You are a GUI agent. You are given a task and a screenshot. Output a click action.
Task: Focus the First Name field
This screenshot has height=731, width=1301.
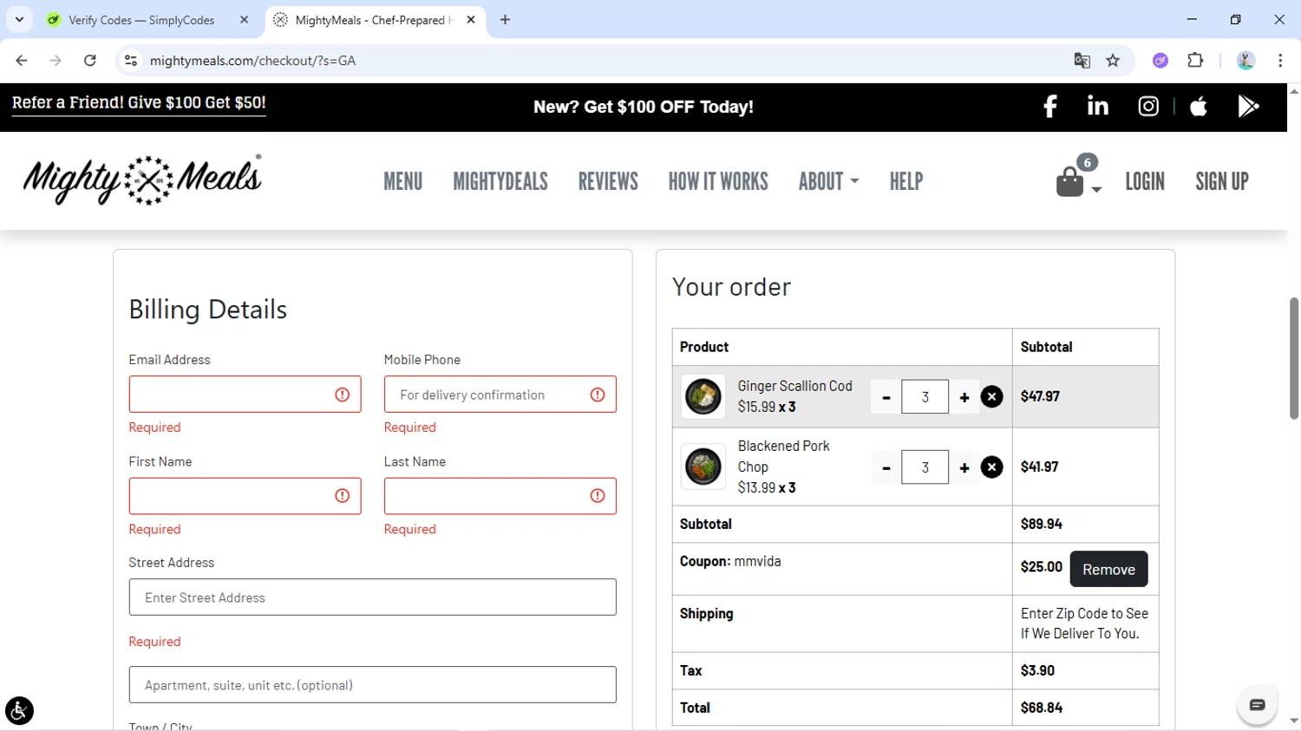tap(245, 496)
